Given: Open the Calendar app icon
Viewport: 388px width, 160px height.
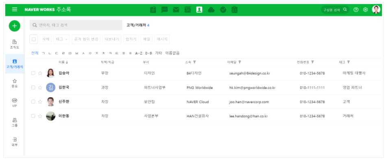Looking at the screenshot, I should 187,10.
